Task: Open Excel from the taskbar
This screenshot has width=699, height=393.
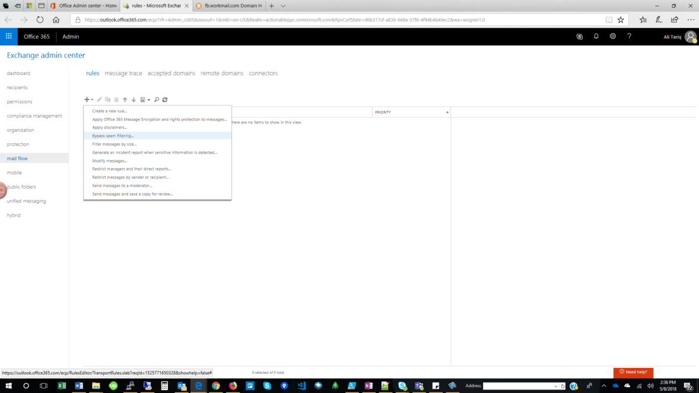Action: pyautogui.click(x=61, y=386)
